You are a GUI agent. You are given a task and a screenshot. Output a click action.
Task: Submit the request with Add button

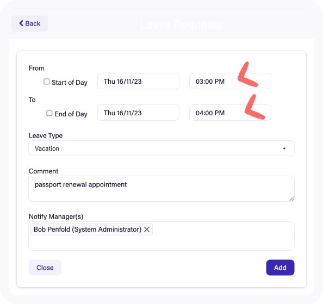point(280,268)
